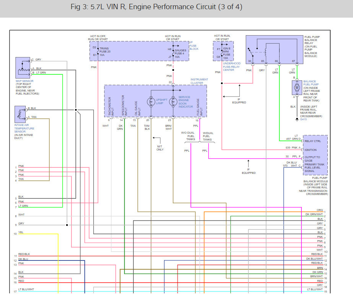The width and height of the screenshot is (353, 301).
Task: Click the UPSHIFT LAMP text
Action: [162, 101]
